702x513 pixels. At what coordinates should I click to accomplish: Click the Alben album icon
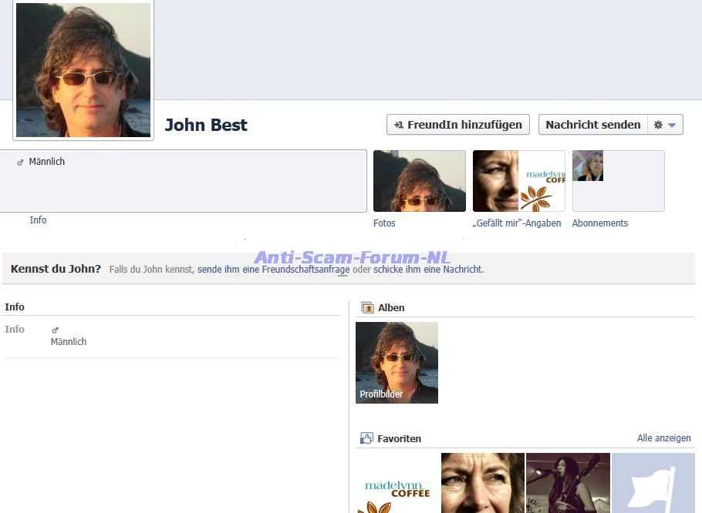(x=367, y=307)
